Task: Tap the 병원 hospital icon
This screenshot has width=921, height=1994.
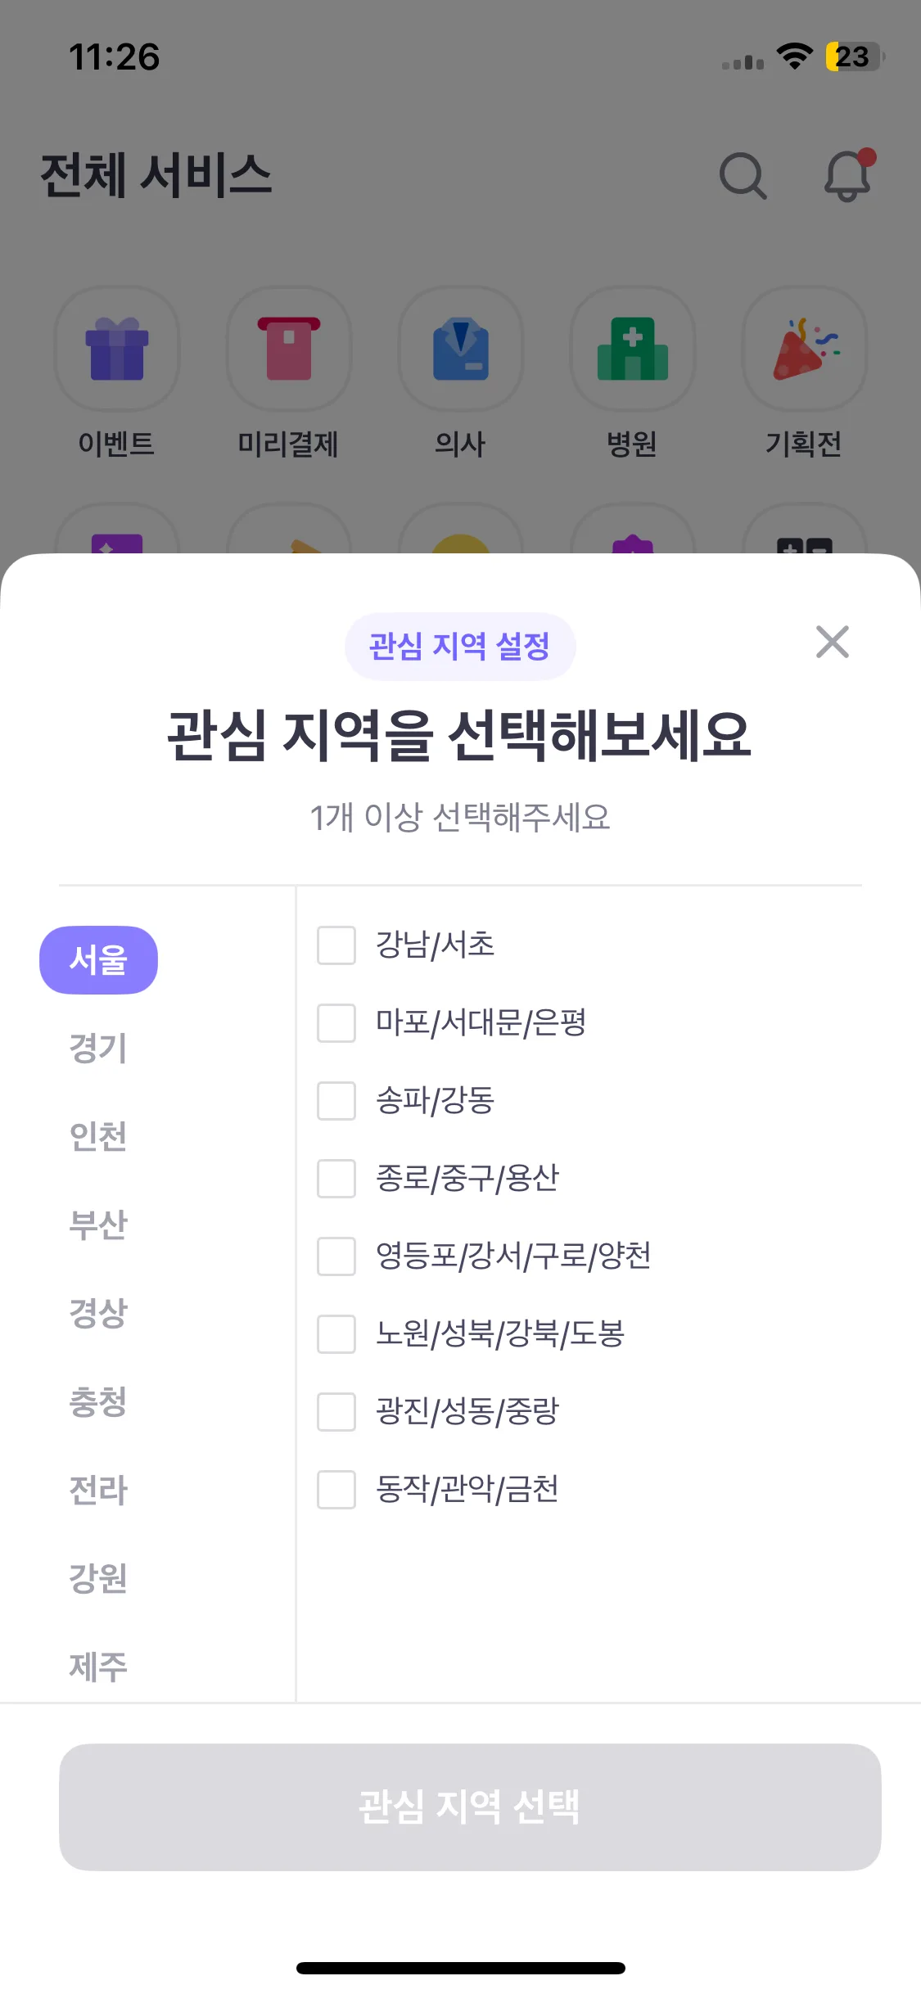Action: [633, 349]
